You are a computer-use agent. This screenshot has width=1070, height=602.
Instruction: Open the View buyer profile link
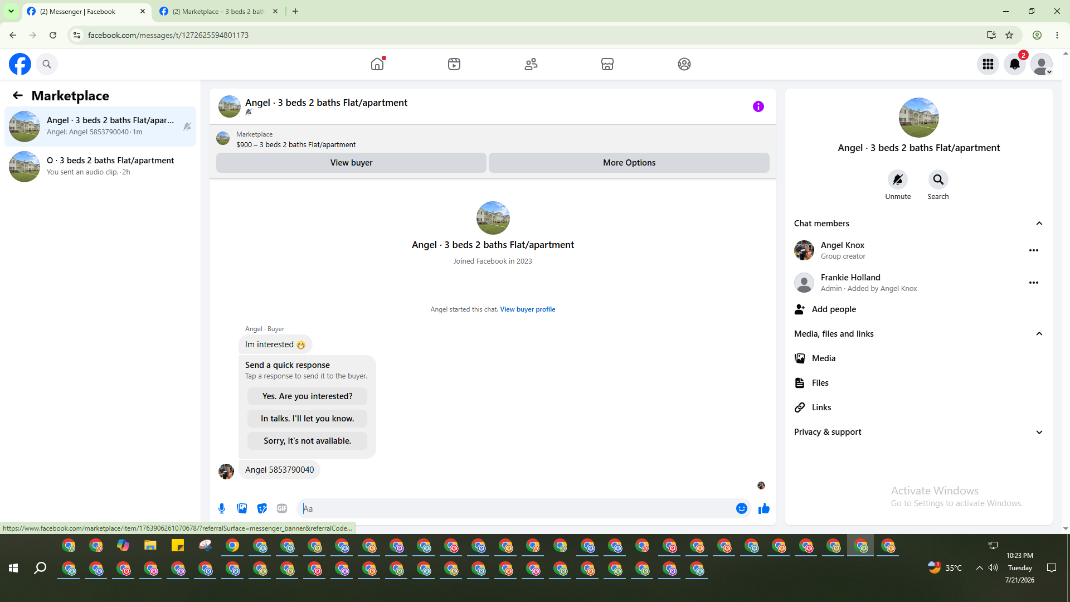click(527, 309)
